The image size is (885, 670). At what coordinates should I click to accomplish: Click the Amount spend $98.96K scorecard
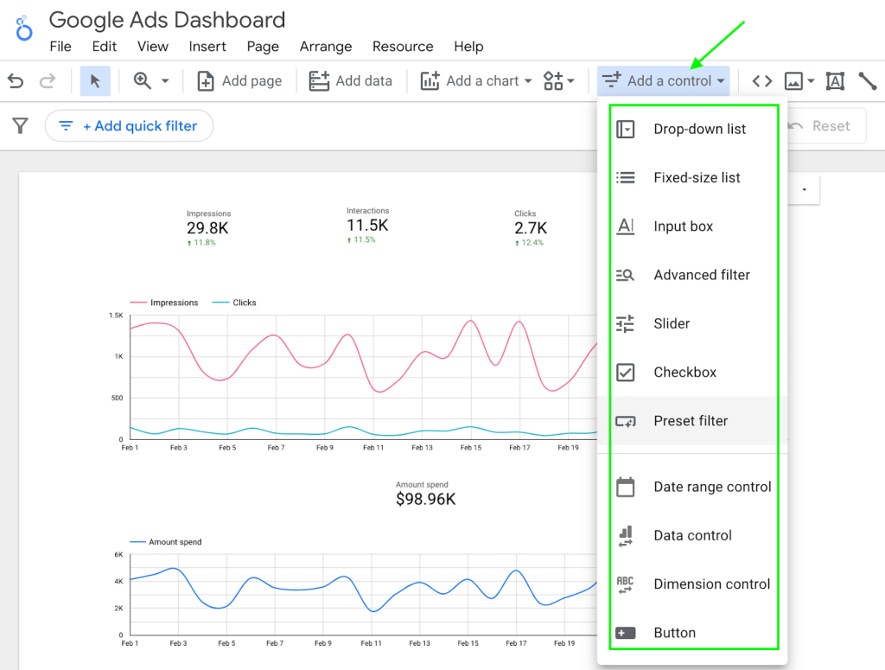pos(425,494)
